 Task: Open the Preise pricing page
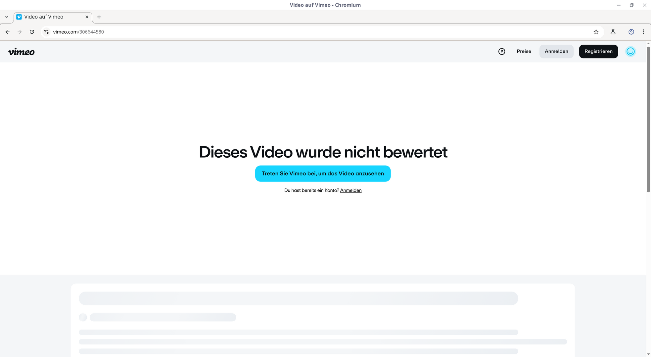(x=524, y=51)
